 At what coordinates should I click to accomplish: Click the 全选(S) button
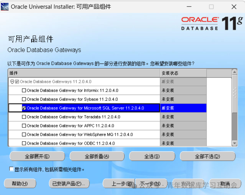(x=152, y=156)
